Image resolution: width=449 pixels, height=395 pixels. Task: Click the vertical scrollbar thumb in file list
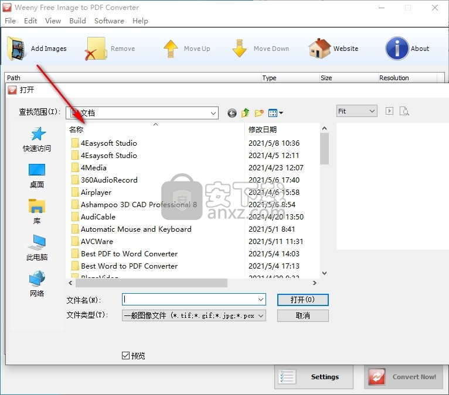pyautogui.click(x=324, y=149)
